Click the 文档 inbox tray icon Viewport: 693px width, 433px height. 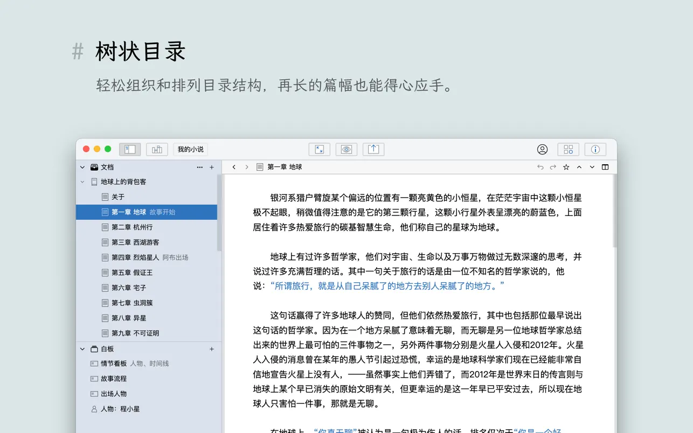coord(94,167)
